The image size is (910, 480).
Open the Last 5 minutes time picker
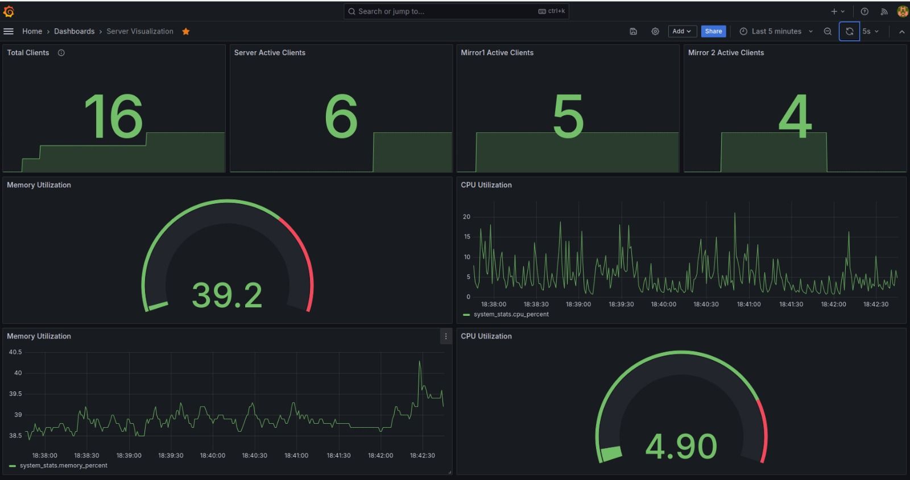pos(776,31)
